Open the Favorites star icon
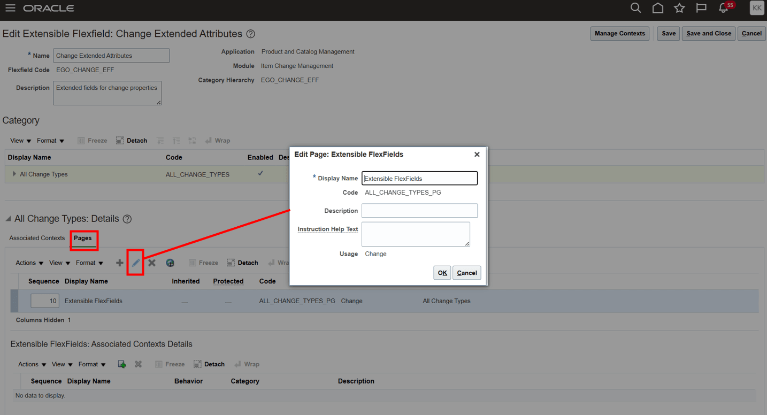 [x=679, y=8]
